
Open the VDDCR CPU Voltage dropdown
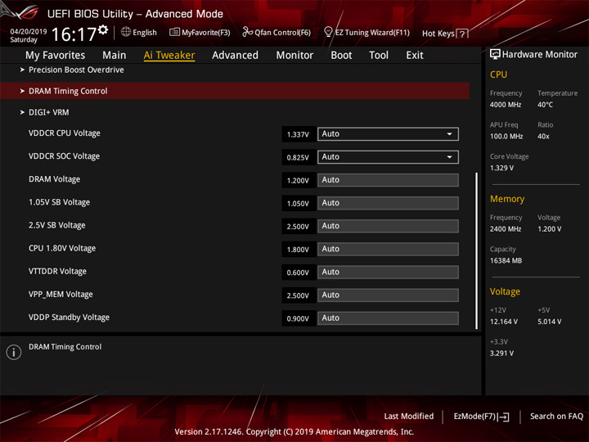tap(388, 134)
